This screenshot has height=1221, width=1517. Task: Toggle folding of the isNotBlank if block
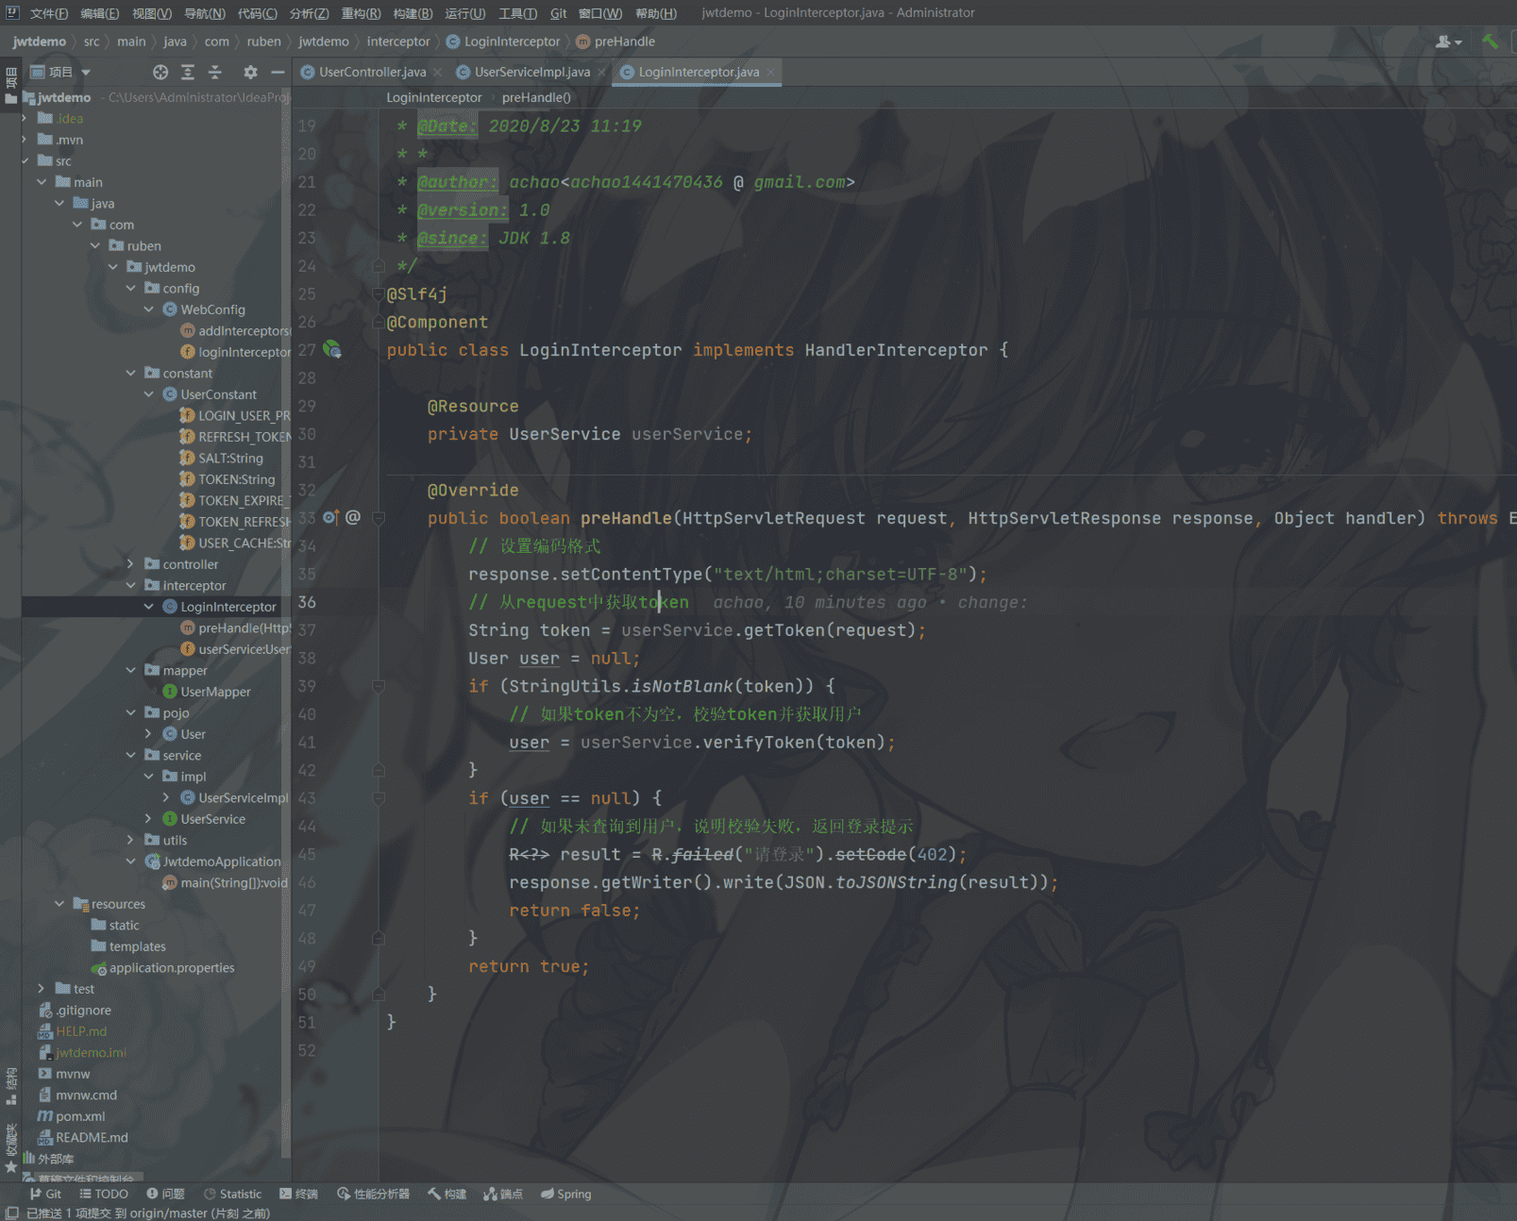click(379, 687)
